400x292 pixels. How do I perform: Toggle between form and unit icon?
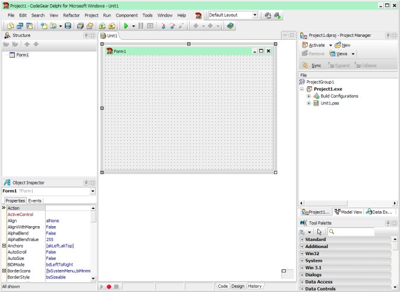tap(29, 26)
